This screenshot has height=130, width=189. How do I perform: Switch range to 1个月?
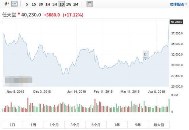pos(54,125)
